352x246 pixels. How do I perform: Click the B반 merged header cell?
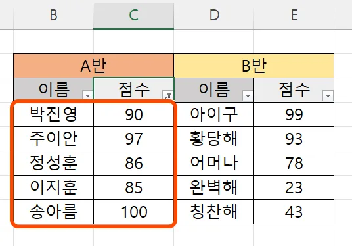(x=254, y=66)
